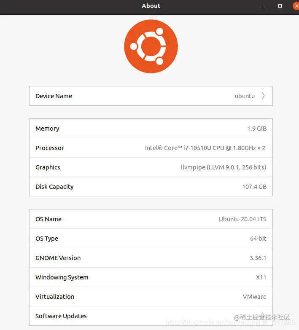
Task: Click the 107.4 GB disk value
Action: coord(254,187)
